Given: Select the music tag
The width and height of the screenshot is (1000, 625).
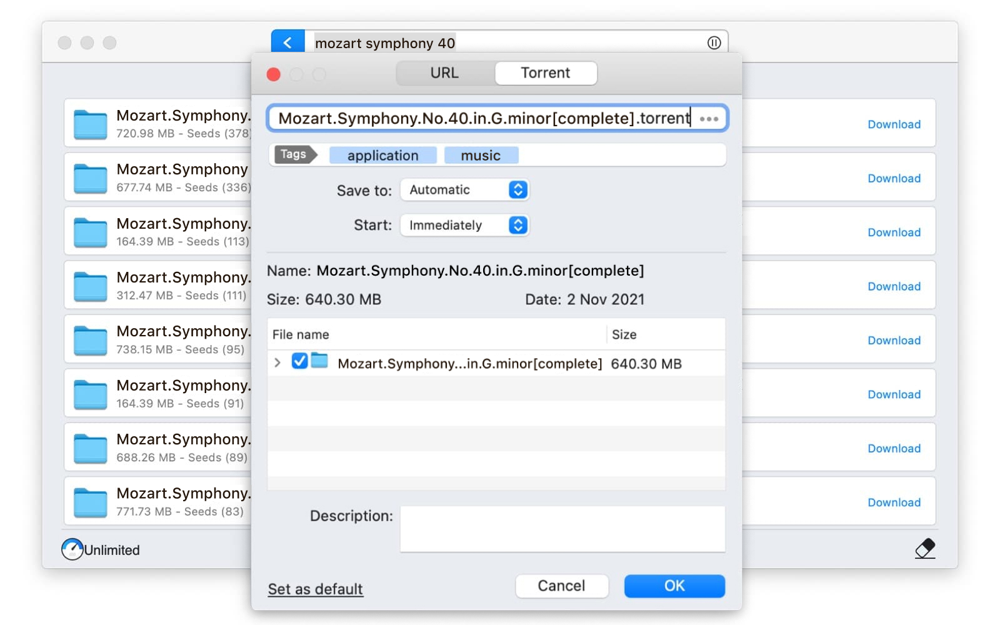Looking at the screenshot, I should tap(481, 156).
